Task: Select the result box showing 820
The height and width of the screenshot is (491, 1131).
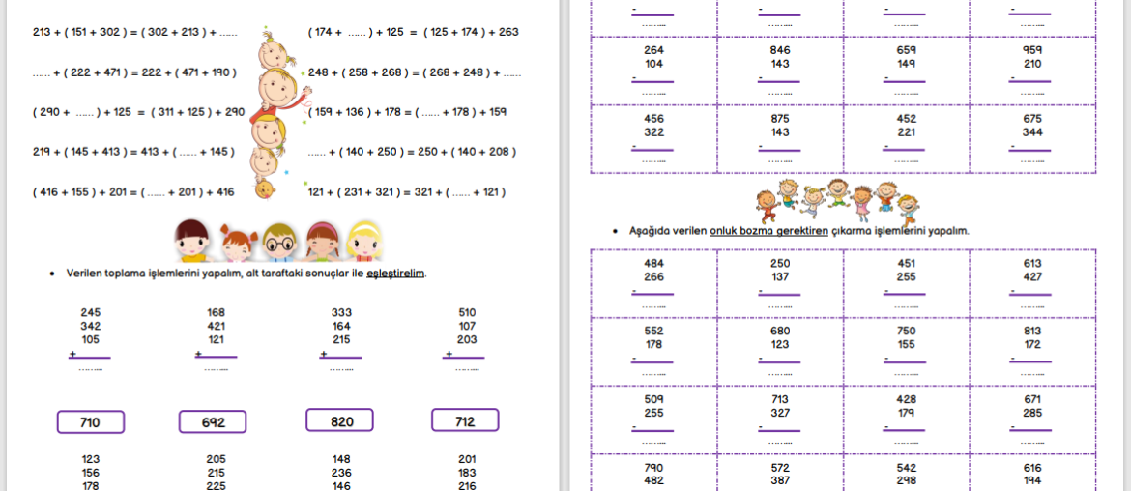Action: pos(339,420)
